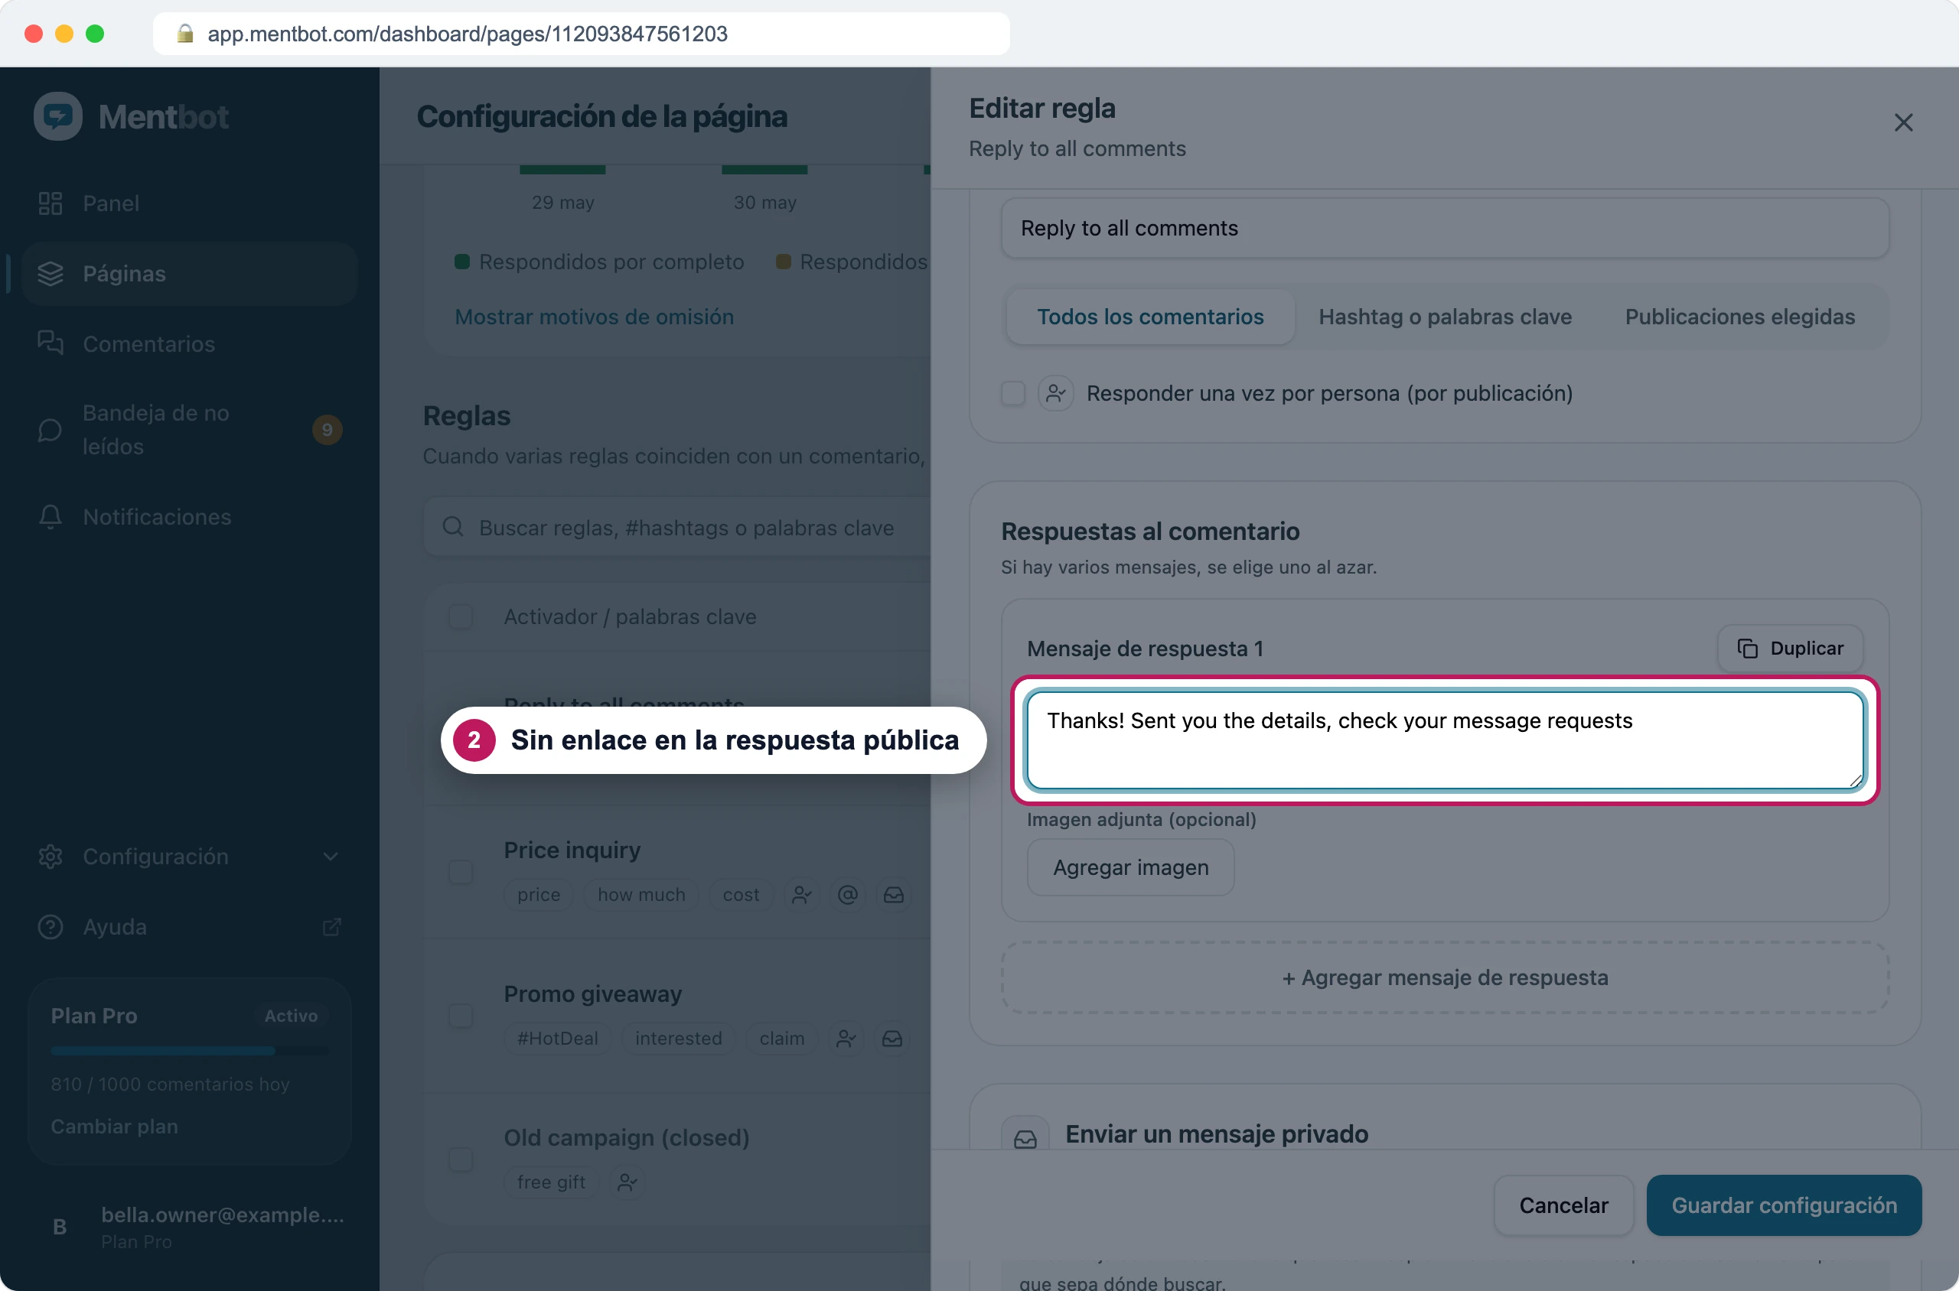Click the person icon in Promo giveaway row

pos(846,1039)
